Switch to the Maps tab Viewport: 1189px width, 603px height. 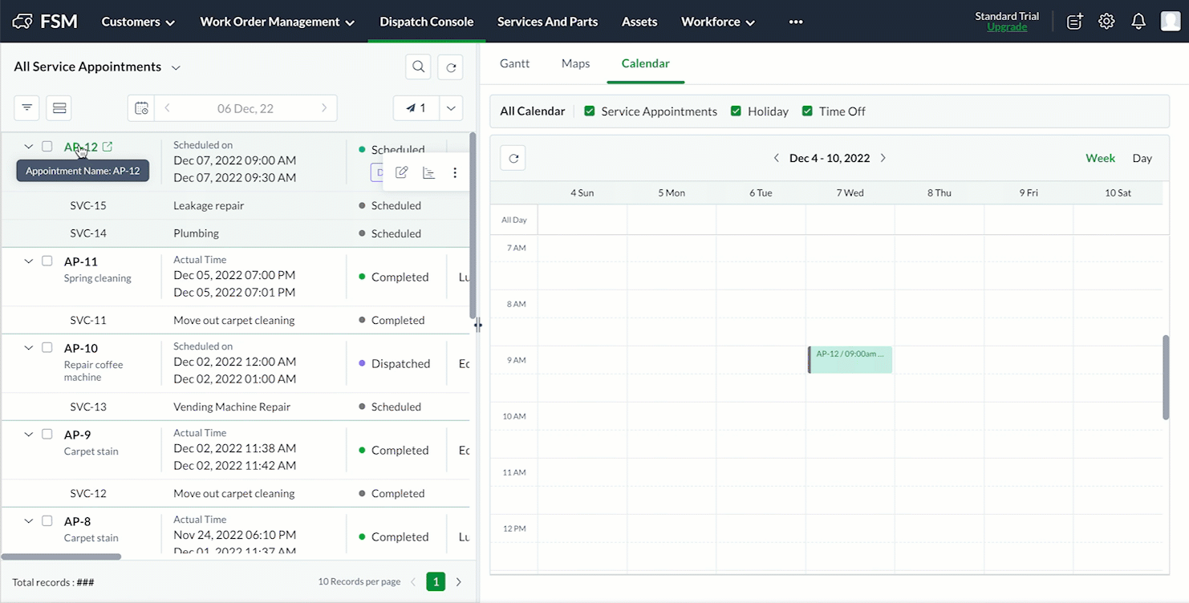tap(576, 63)
